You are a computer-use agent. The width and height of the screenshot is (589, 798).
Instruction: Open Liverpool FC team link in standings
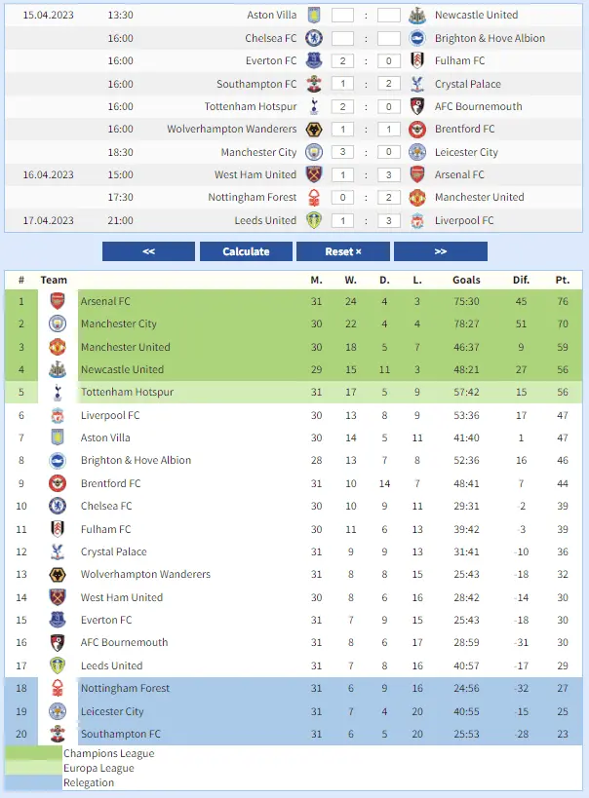point(110,415)
